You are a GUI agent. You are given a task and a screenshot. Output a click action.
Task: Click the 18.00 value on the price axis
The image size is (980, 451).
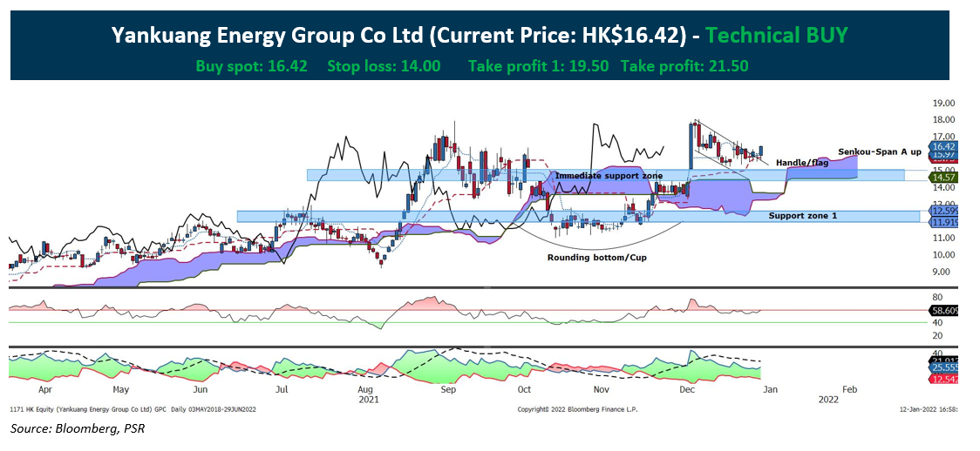943,120
